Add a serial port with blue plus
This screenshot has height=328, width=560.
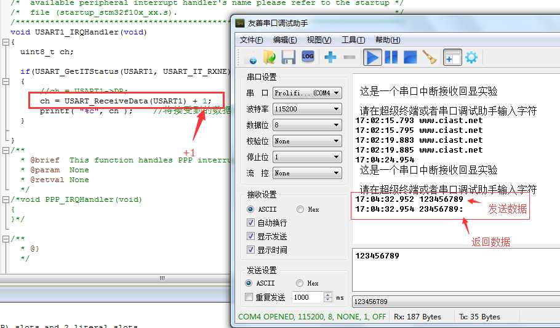coord(330,57)
